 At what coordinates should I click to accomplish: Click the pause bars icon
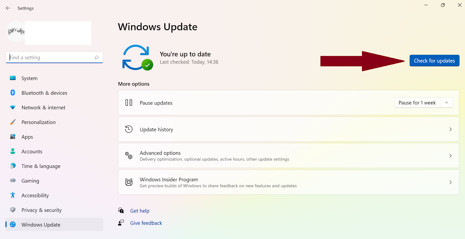click(x=129, y=103)
